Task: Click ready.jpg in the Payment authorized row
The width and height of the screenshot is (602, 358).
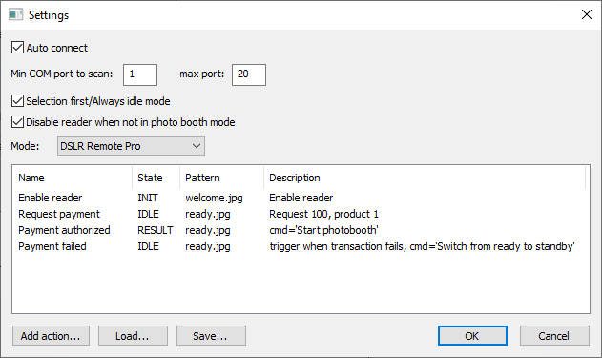Action: [x=208, y=230]
